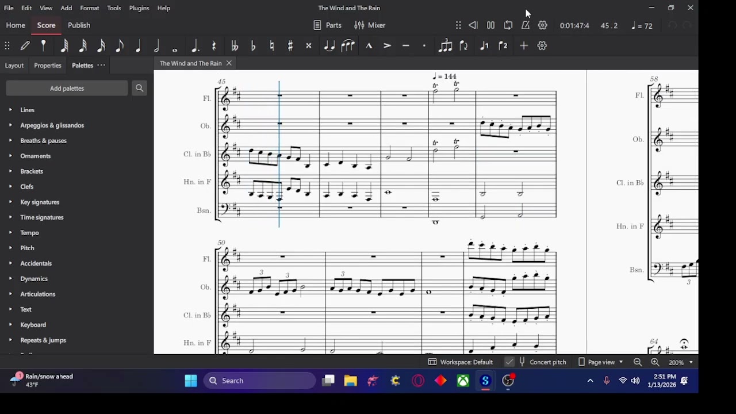The width and height of the screenshot is (736, 414).
Task: Expand Arpeggios & glissandos palette
Action: [10, 125]
